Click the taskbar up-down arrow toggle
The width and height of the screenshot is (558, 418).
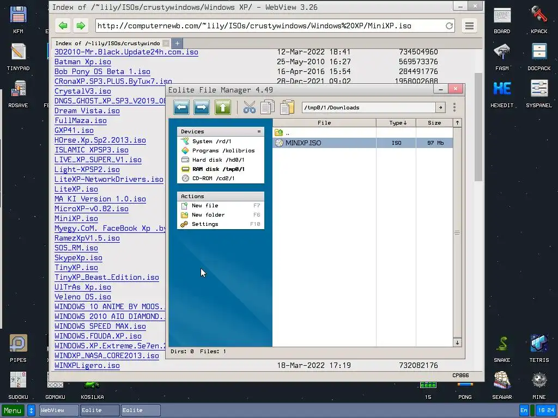point(31,410)
